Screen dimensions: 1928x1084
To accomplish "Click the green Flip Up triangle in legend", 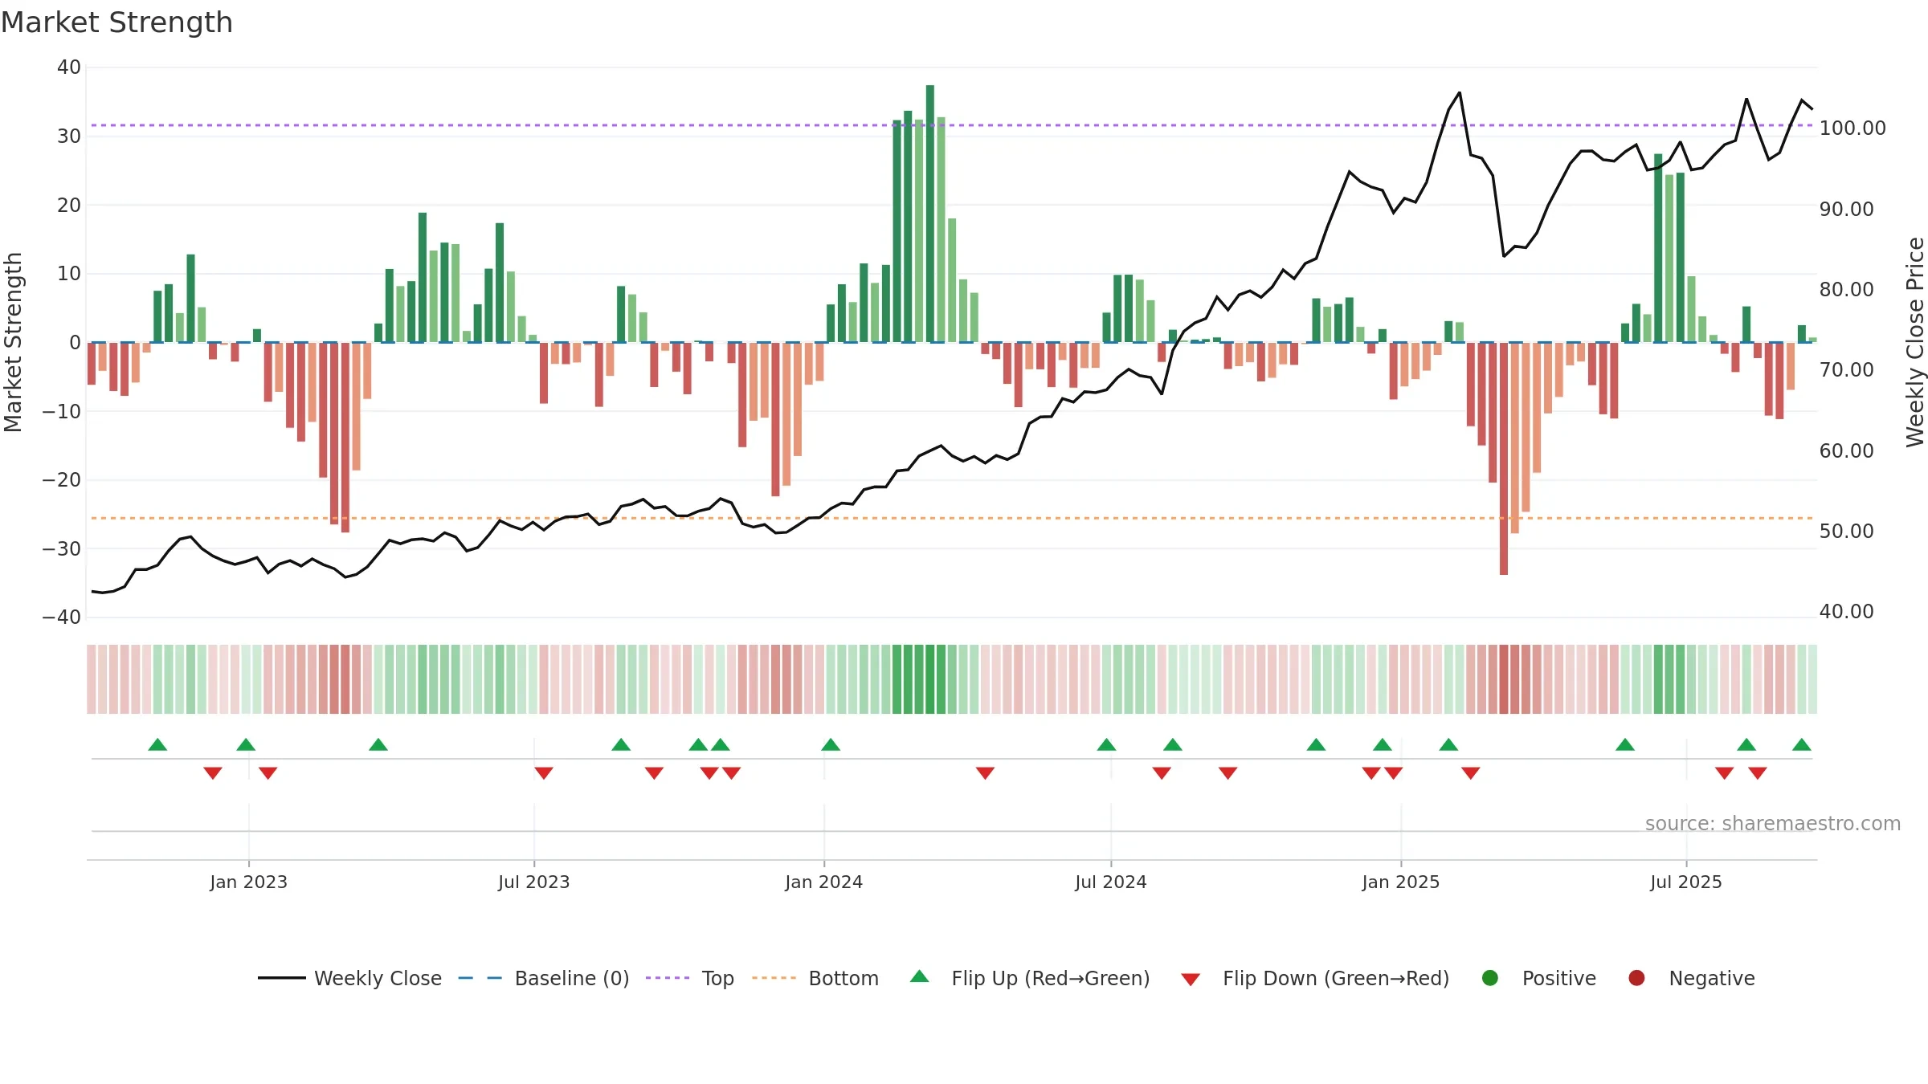I will pos(920,976).
